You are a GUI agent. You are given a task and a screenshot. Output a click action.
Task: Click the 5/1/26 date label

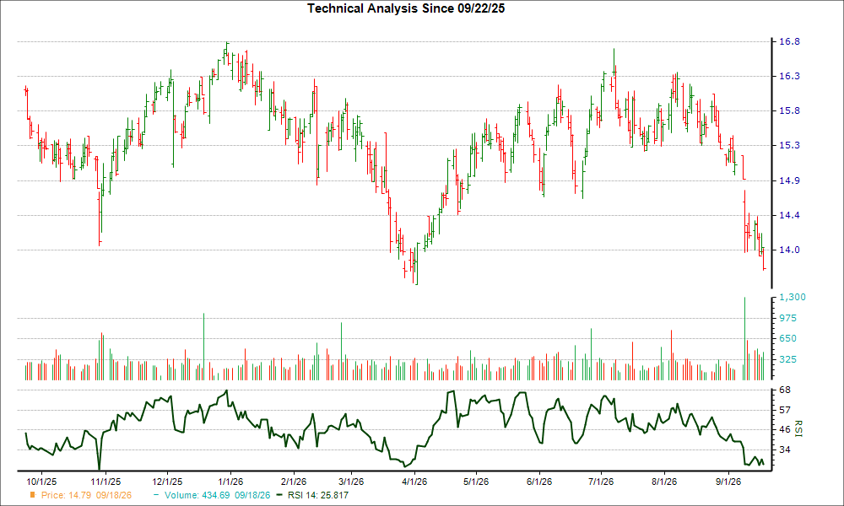point(476,482)
